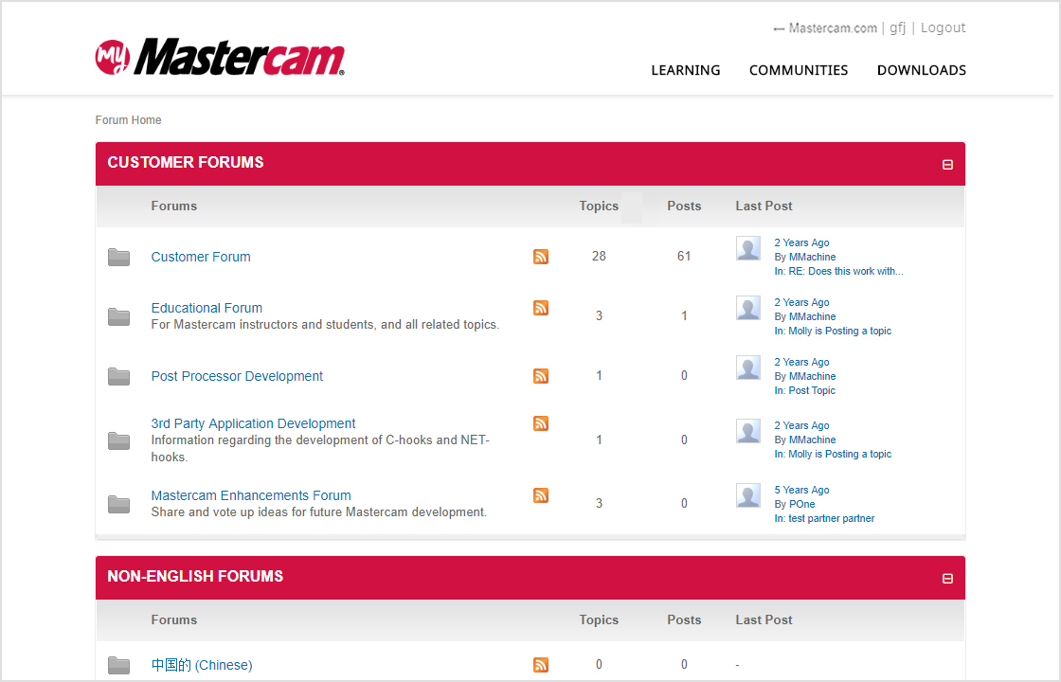
Task: Open Mastercam Enhancements Forum link
Action: (x=251, y=495)
